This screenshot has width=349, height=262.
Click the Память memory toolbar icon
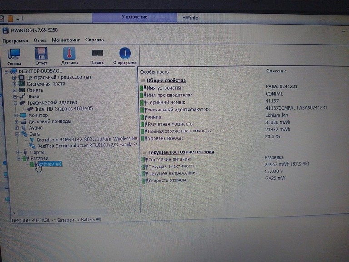point(97,53)
